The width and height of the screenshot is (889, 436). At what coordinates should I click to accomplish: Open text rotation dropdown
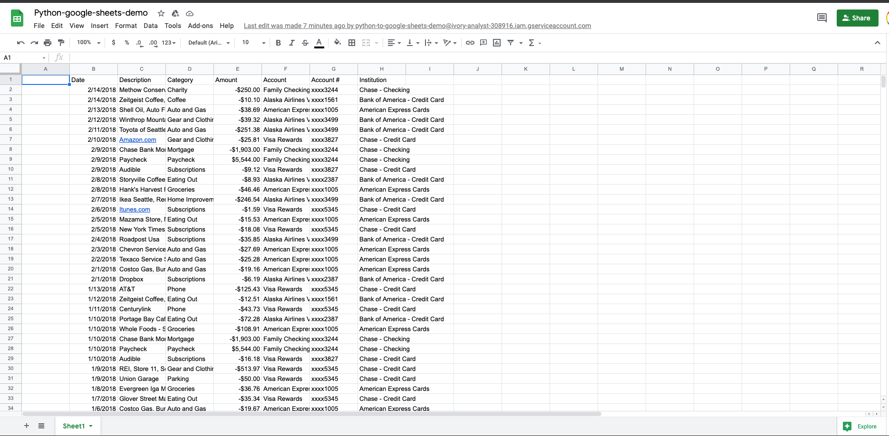click(450, 43)
